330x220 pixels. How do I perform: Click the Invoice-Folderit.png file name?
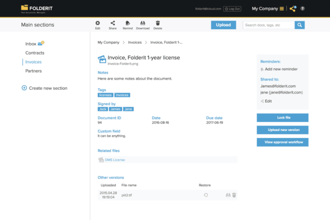point(123,64)
